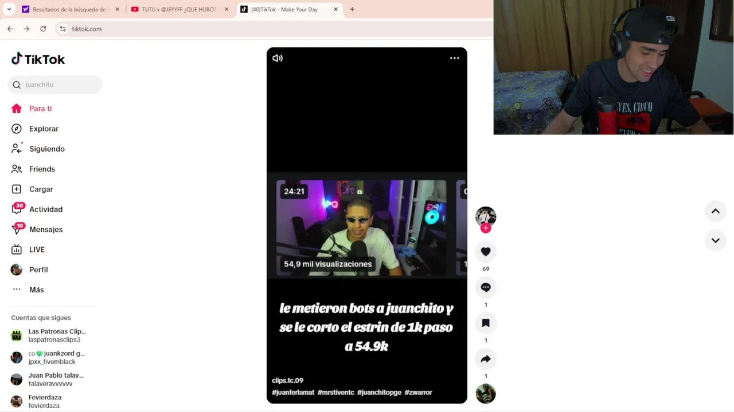Close the TikTok tab
The height and width of the screenshot is (412, 734).
[335, 9]
